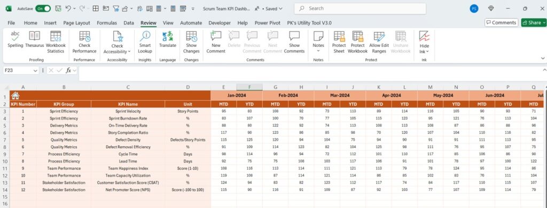The width and height of the screenshot is (547, 208).
Task: Add a New Comment
Action: pos(216,42)
